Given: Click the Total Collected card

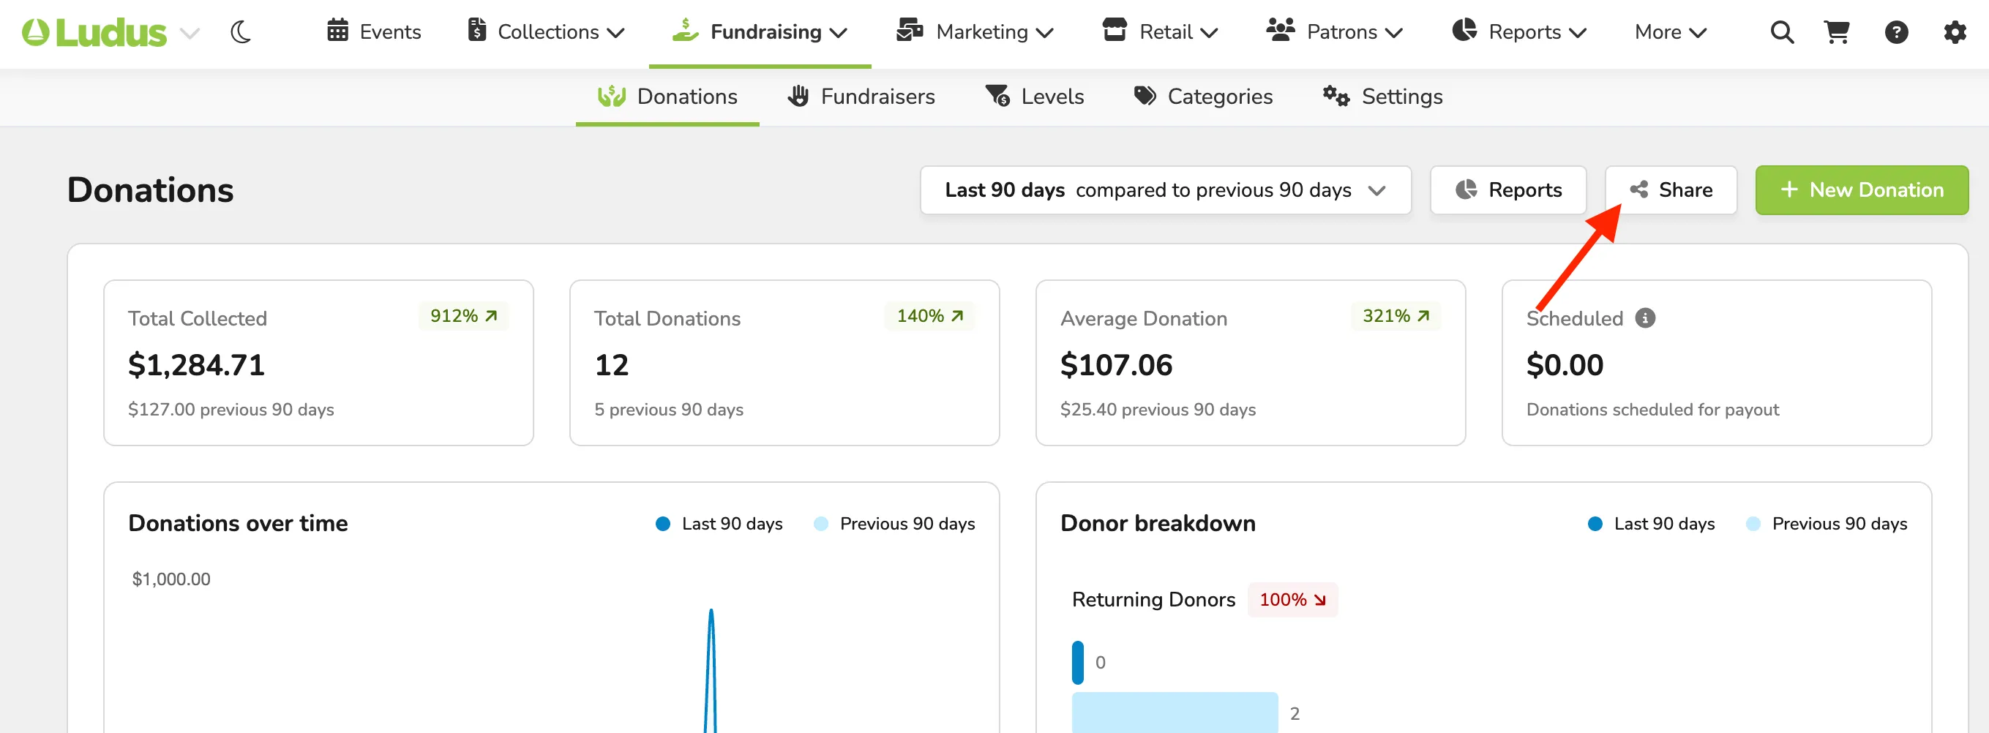Looking at the screenshot, I should (319, 363).
